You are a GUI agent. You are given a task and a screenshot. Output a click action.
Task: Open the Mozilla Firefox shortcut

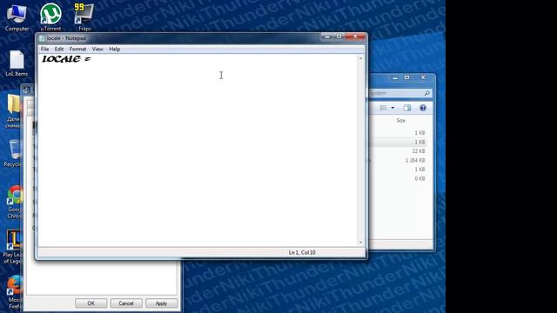(x=15, y=292)
